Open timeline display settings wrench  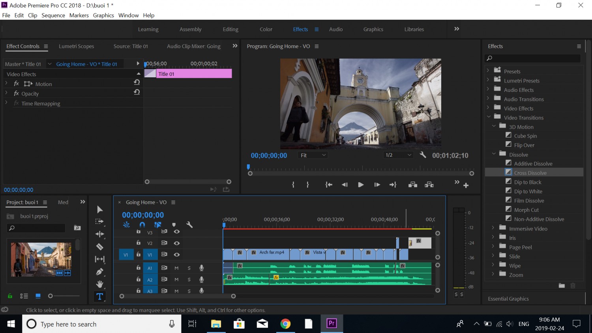(189, 224)
